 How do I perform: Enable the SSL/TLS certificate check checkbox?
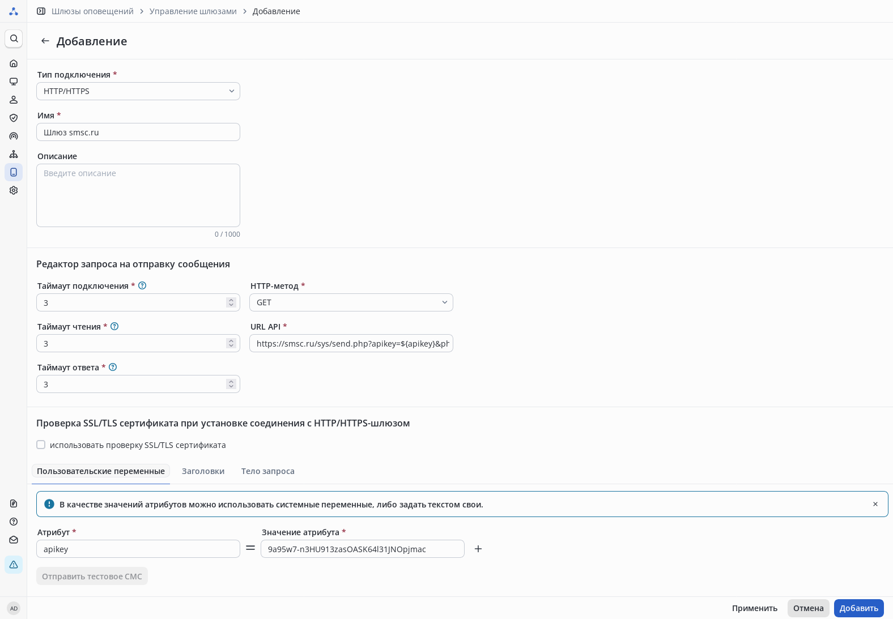(x=41, y=445)
